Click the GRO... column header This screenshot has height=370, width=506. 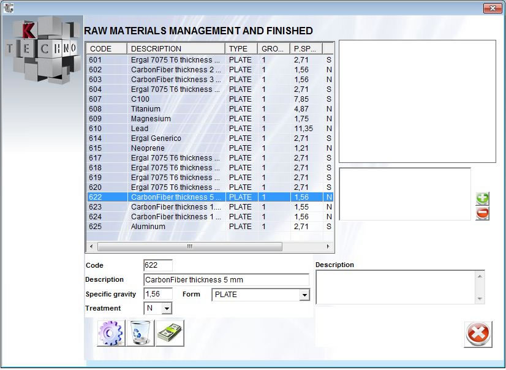274,49
